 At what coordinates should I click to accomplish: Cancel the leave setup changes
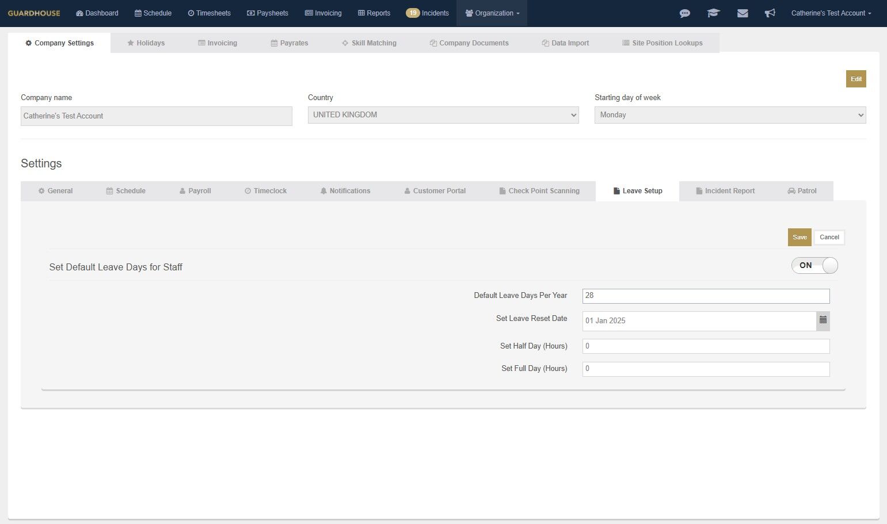pos(829,237)
